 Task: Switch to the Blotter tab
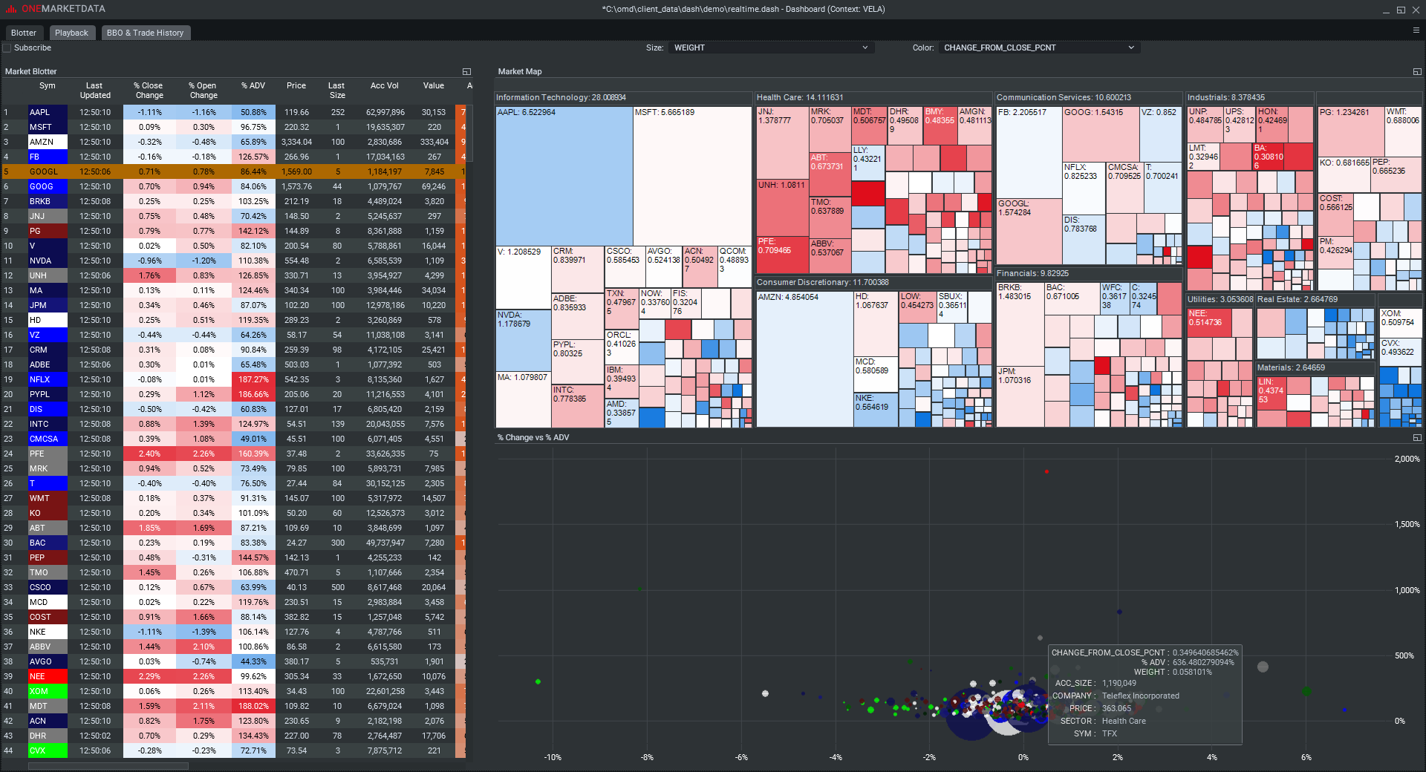[24, 33]
